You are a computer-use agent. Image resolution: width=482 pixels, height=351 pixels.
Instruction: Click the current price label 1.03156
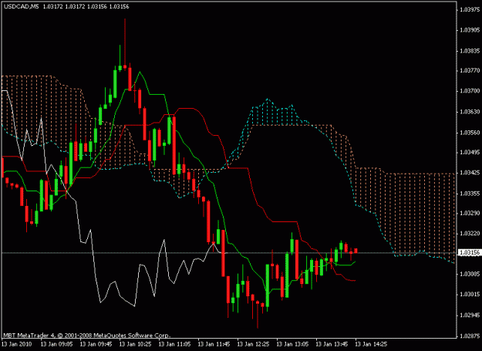[x=470, y=253]
